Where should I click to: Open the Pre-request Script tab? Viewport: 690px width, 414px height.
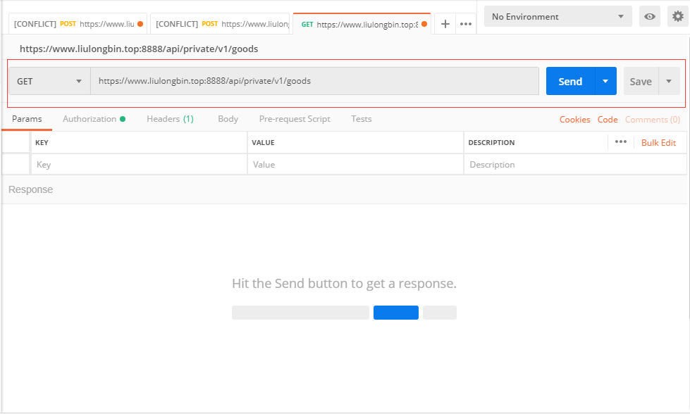[x=295, y=119]
